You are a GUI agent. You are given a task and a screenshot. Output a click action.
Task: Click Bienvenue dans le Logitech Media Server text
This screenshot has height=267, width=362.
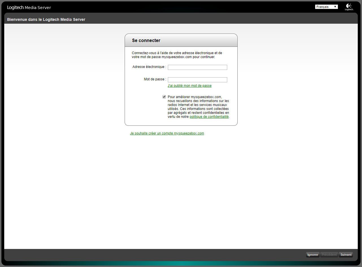46,20
